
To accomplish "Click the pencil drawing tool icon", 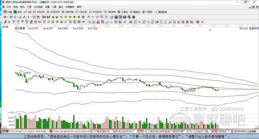I will click(x=5, y=22).
